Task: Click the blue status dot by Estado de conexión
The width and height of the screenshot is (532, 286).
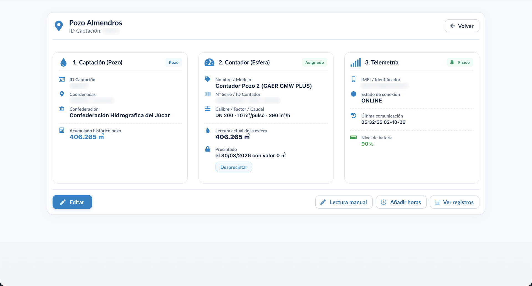Action: (x=354, y=94)
